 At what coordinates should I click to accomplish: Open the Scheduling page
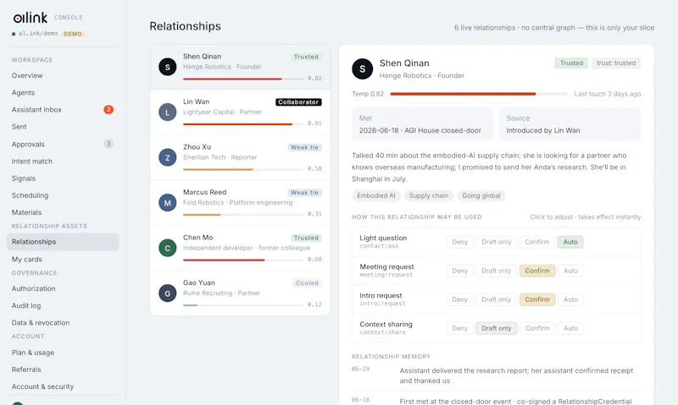click(x=30, y=195)
